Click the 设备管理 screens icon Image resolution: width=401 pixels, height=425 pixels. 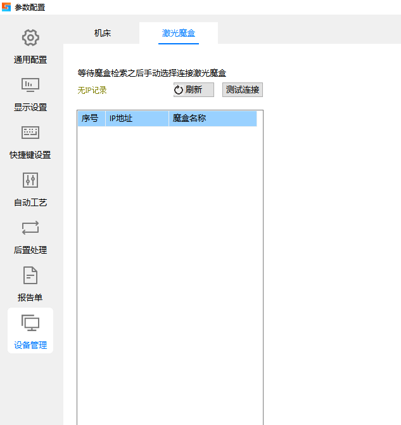(x=30, y=323)
